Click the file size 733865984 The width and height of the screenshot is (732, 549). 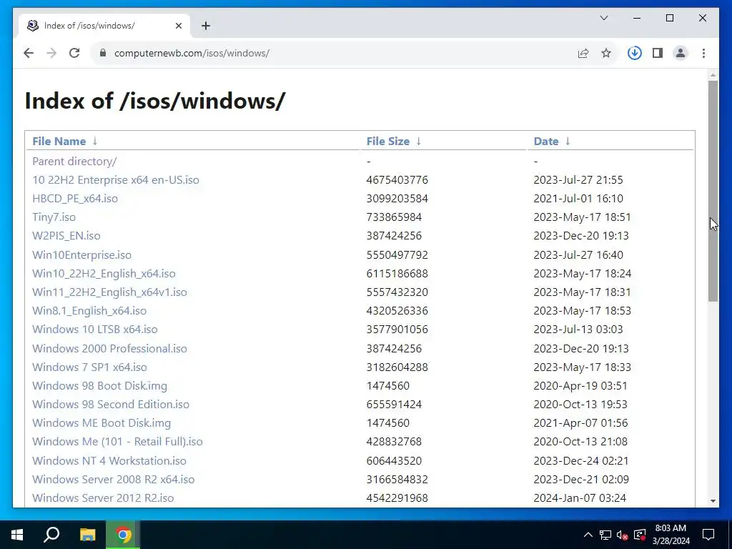pos(394,217)
